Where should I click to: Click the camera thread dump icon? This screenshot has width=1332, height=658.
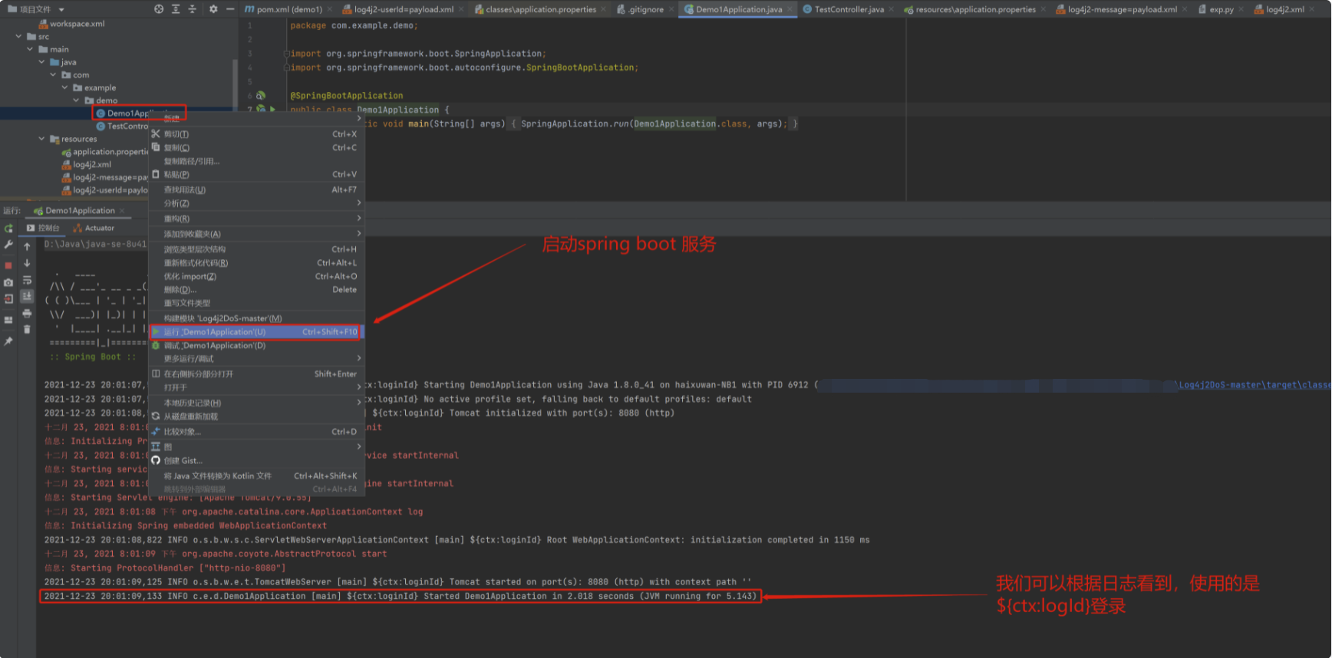8,282
